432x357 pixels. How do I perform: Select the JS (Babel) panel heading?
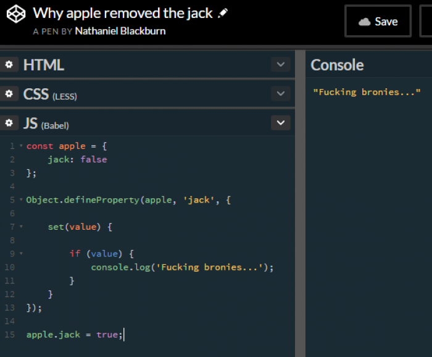(x=46, y=124)
